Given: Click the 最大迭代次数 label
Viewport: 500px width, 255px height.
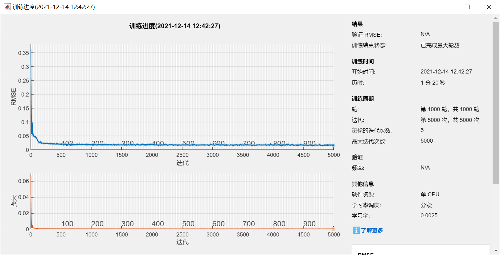Looking at the screenshot, I should [x=369, y=141].
